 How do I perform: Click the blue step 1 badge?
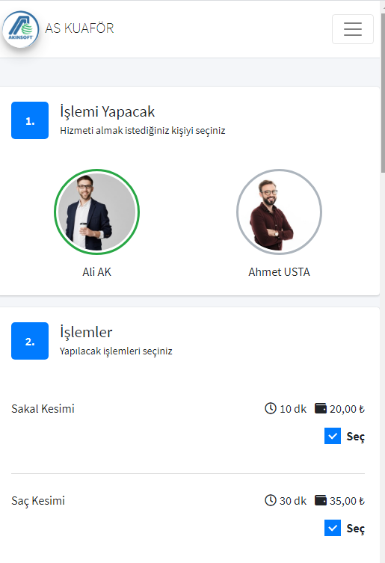click(x=30, y=120)
